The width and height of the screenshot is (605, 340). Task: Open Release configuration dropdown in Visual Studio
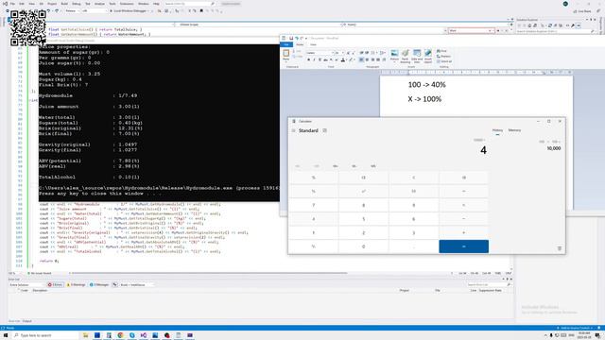72,10
